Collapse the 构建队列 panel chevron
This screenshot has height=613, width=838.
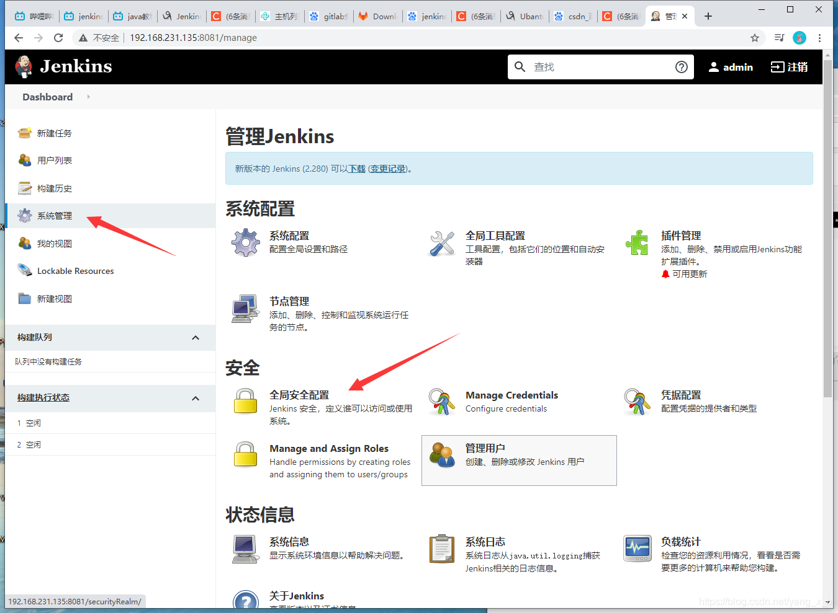[x=196, y=338]
